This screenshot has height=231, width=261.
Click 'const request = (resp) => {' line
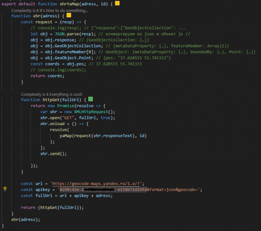[53, 22]
